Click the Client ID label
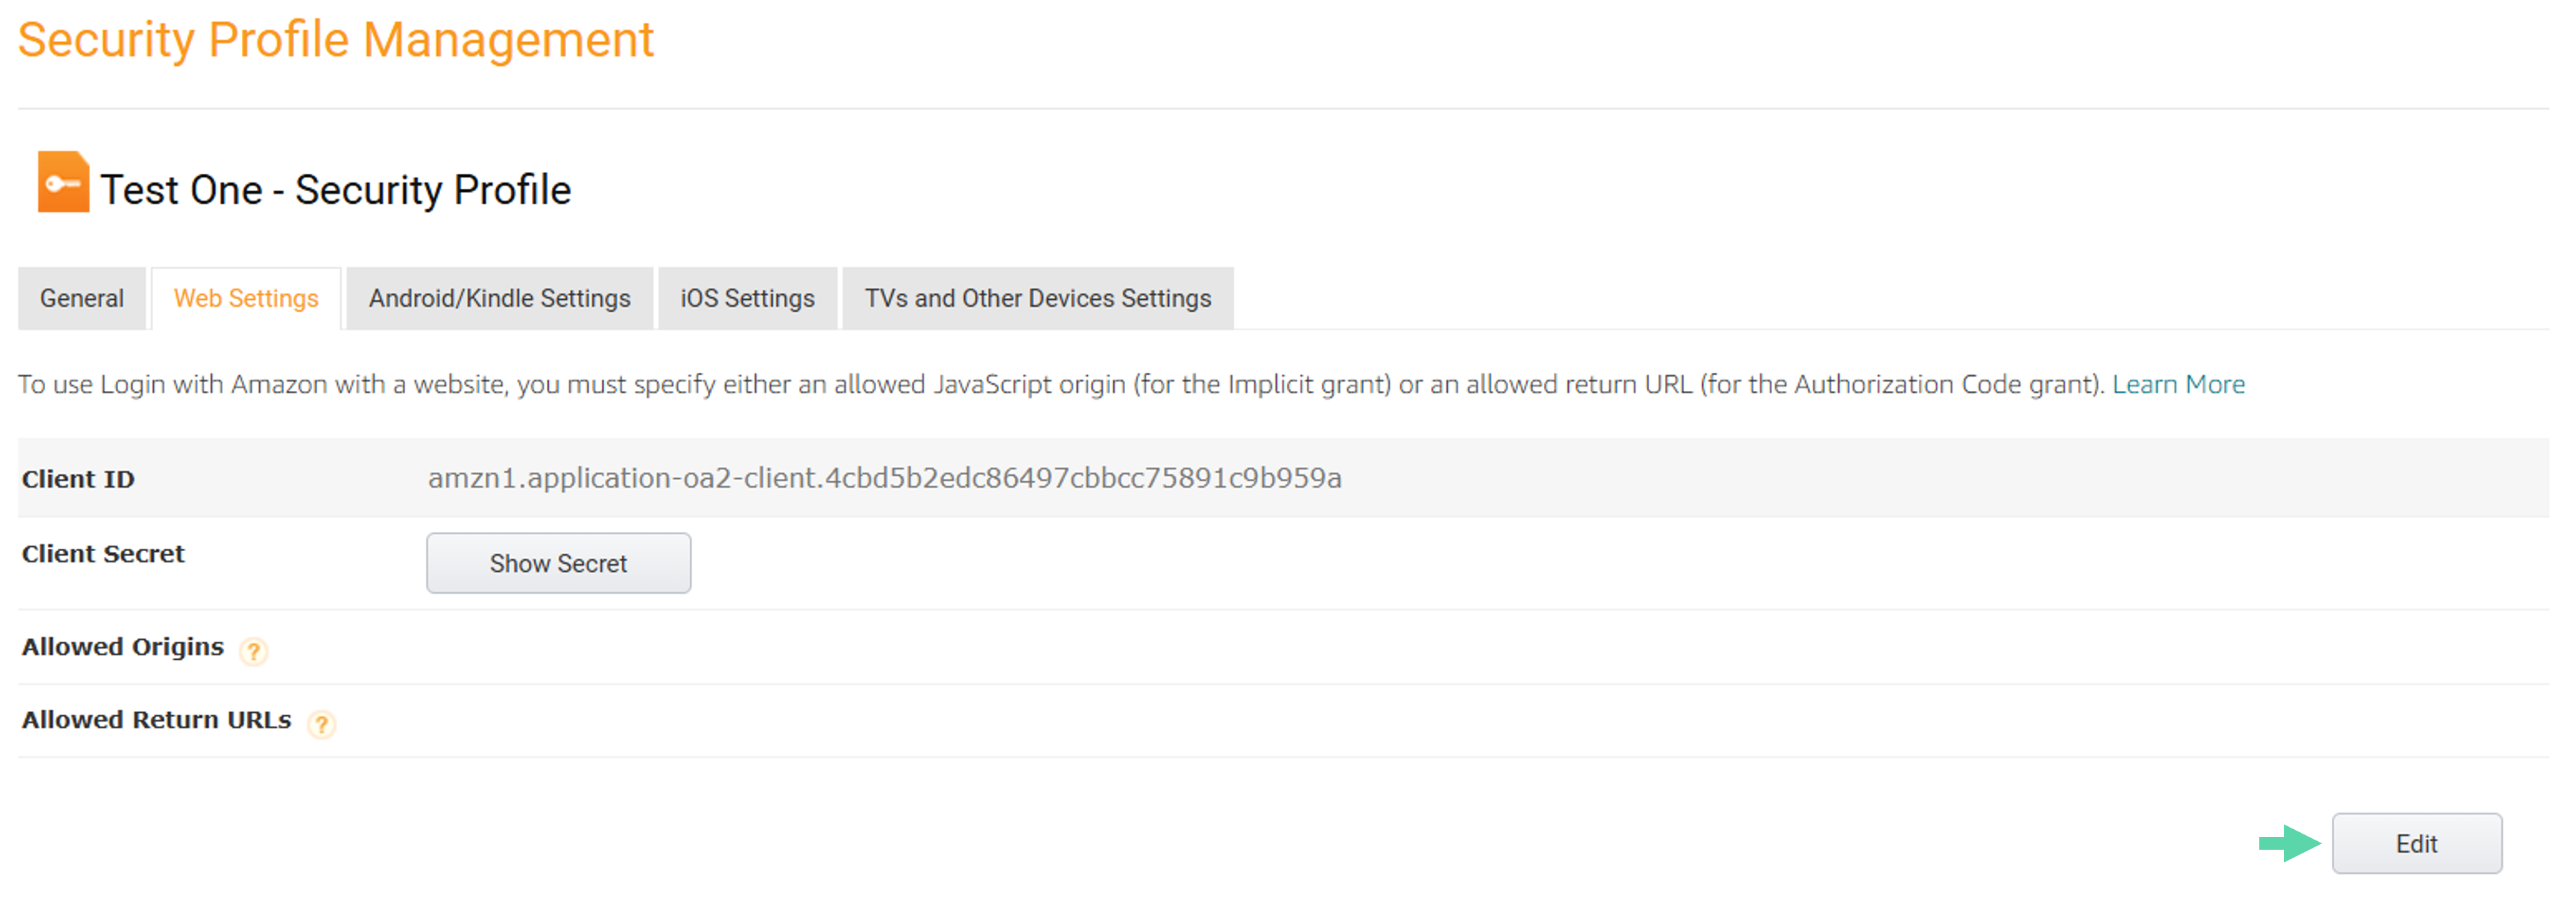 78,479
